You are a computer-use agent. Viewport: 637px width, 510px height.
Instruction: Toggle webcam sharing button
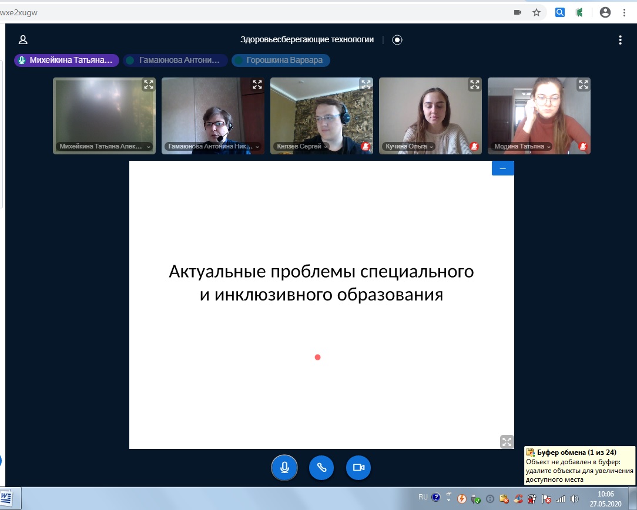coord(358,468)
